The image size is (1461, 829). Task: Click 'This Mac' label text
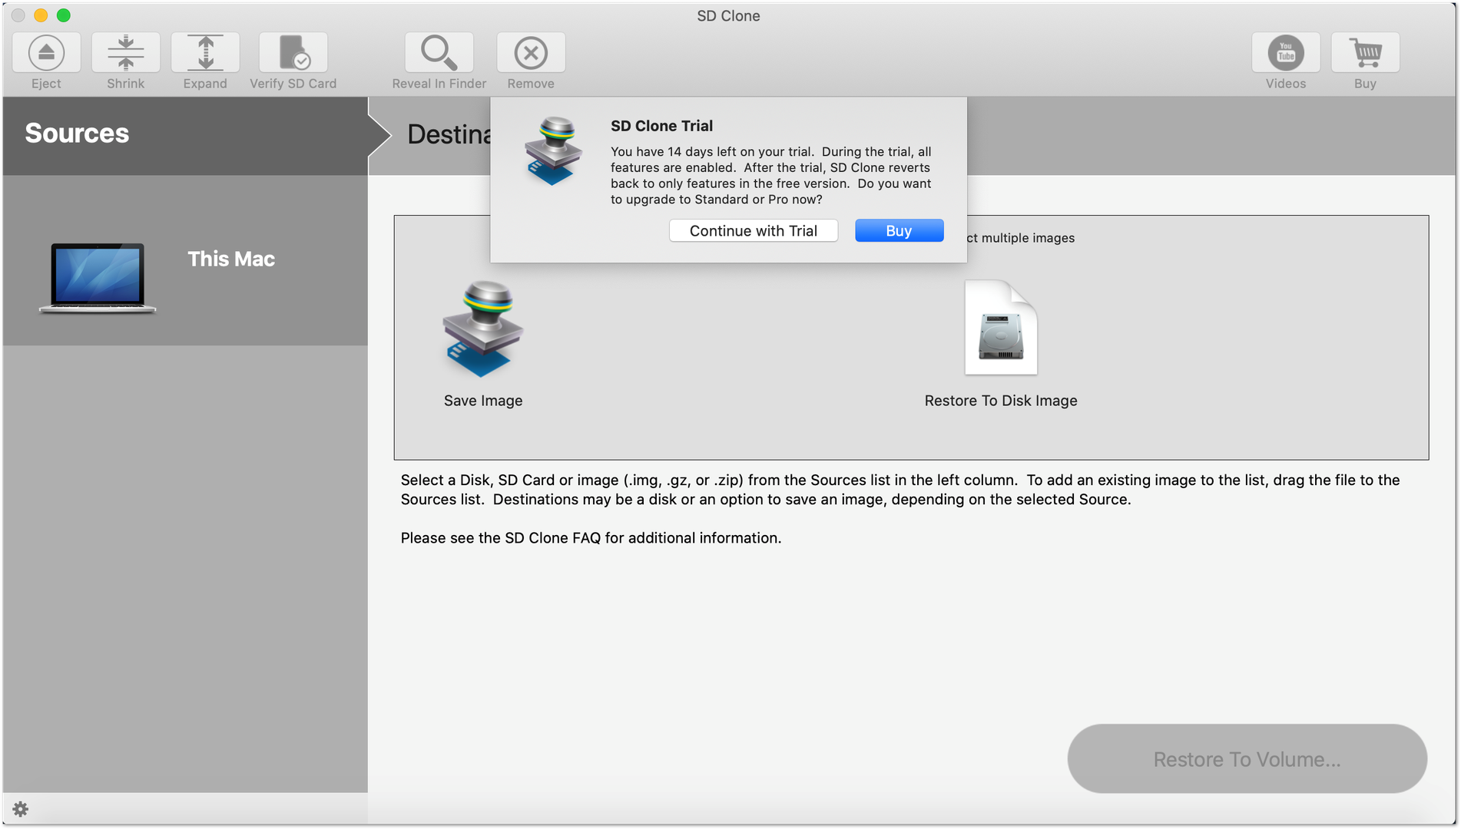231,259
